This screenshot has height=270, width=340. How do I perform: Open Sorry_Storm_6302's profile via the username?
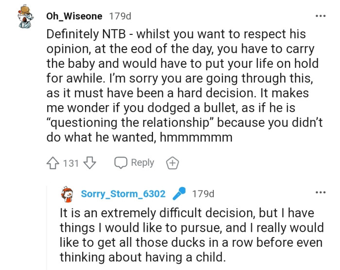[x=123, y=194]
